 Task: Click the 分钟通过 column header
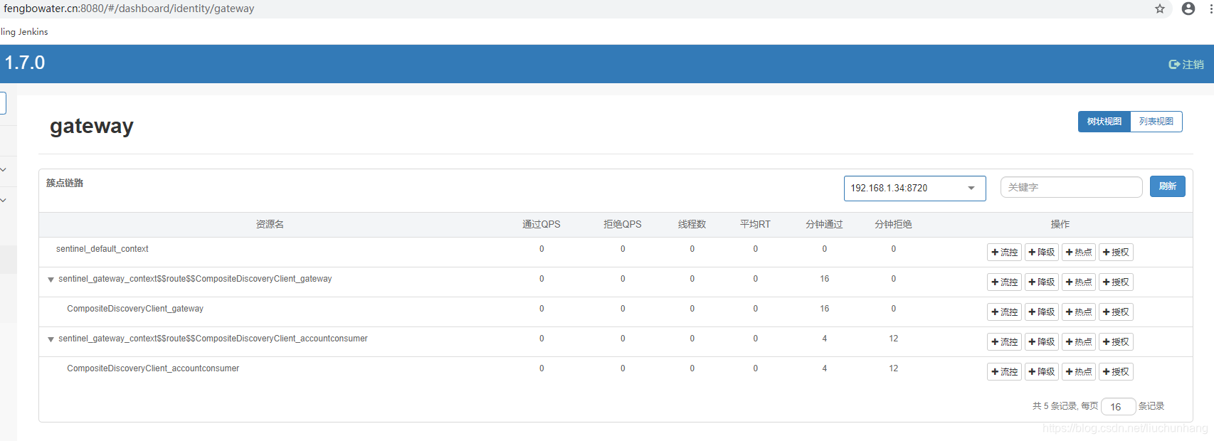tap(824, 224)
